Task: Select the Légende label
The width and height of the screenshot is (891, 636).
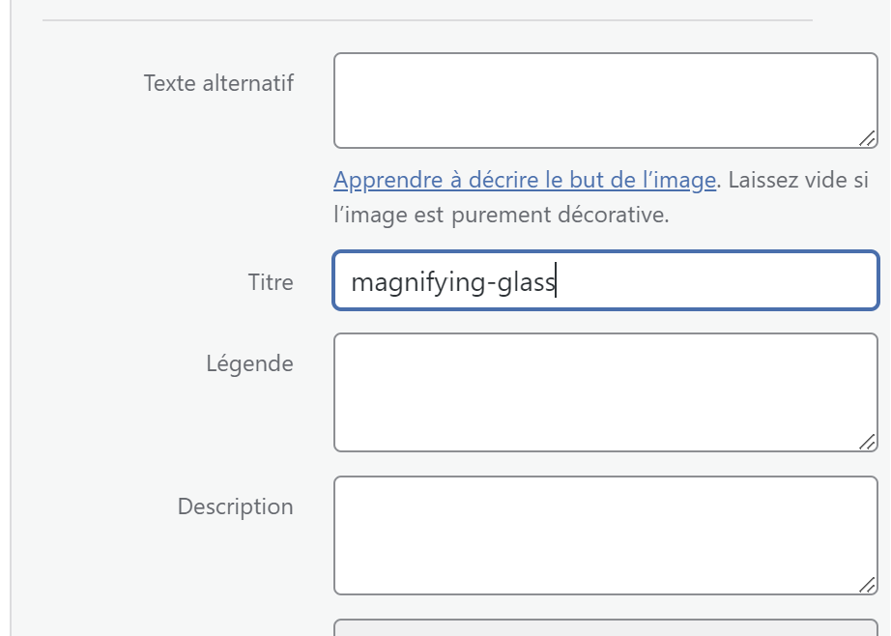Action: click(x=249, y=363)
